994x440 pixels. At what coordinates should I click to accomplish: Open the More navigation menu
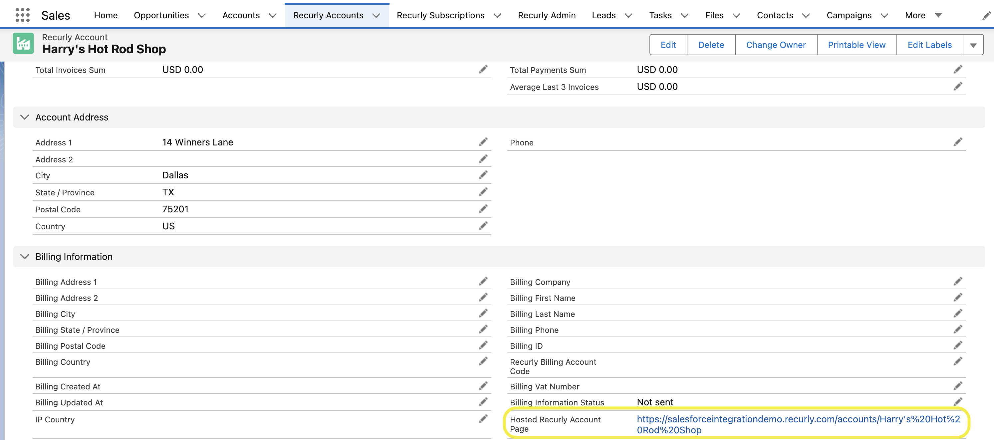pos(923,15)
